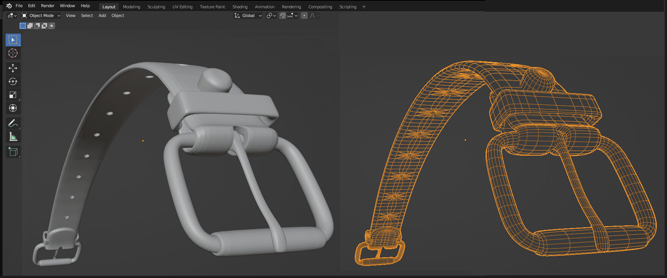This screenshot has width=667, height=278.
Task: Open the File menu
Action: (19, 6)
